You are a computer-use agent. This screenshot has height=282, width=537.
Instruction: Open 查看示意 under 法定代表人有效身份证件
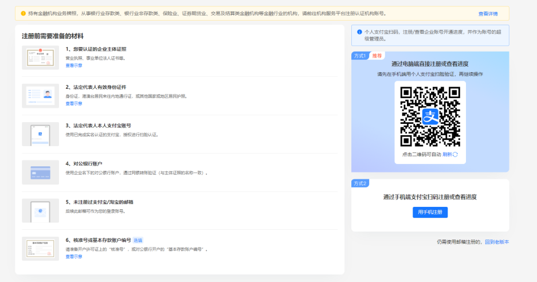pyautogui.click(x=74, y=104)
